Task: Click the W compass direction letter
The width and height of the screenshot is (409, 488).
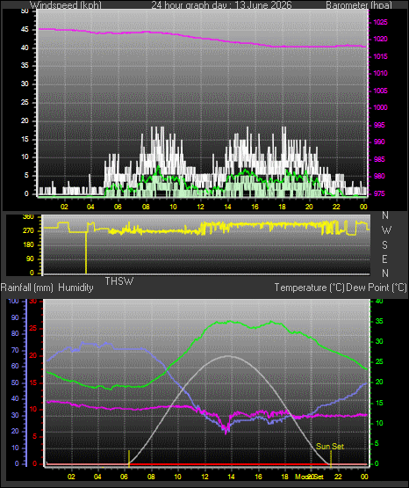Action: 386,230
